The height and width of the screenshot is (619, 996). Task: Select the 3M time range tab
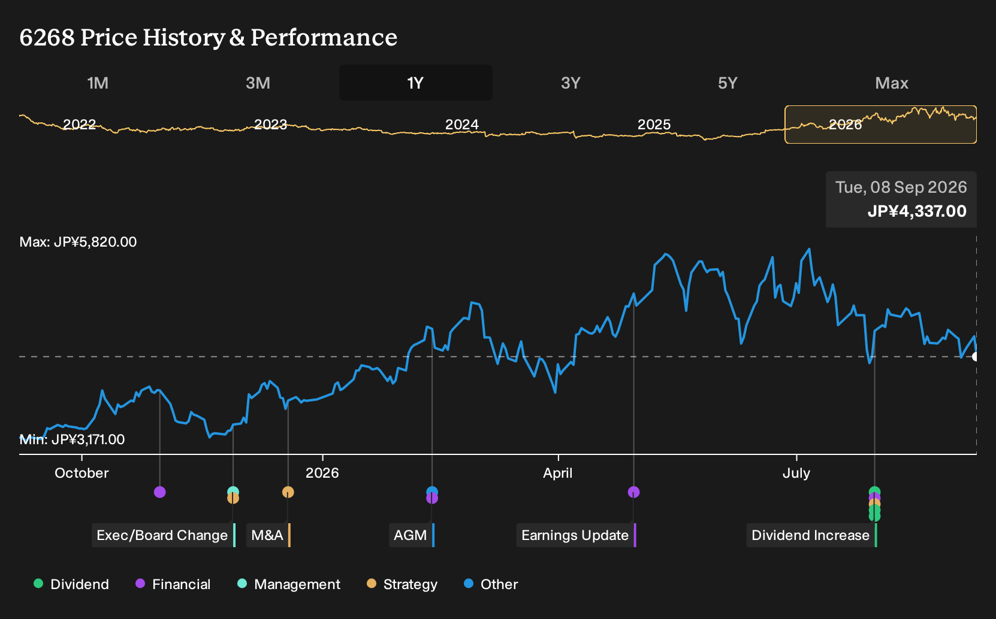tap(258, 83)
